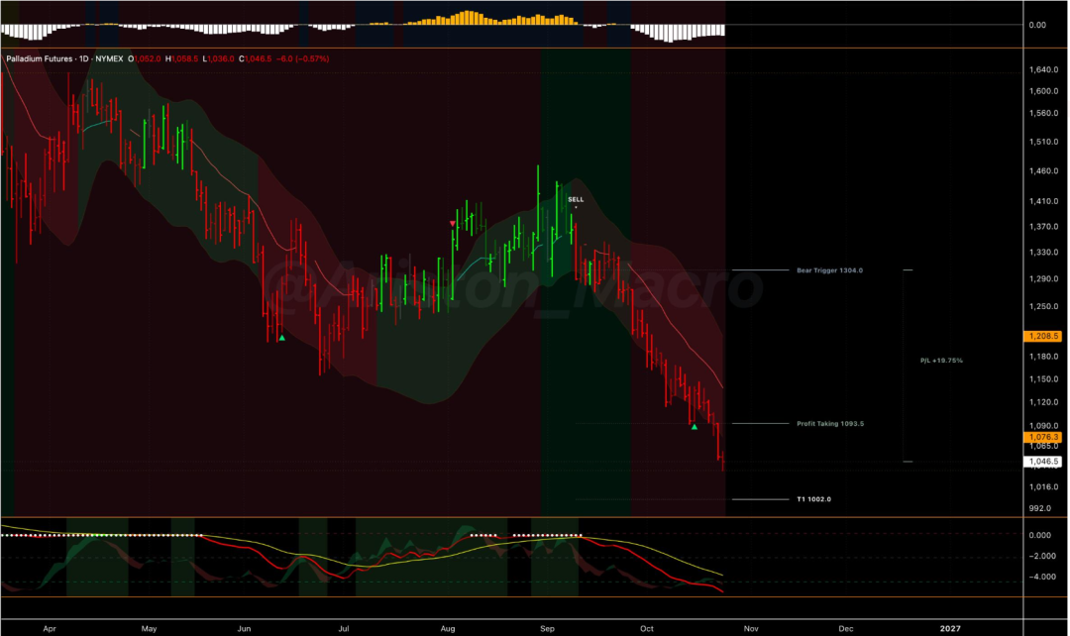Click the Profit Taking 1093.5 level label
Image resolution: width=1070 pixels, height=636 pixels.
point(830,424)
